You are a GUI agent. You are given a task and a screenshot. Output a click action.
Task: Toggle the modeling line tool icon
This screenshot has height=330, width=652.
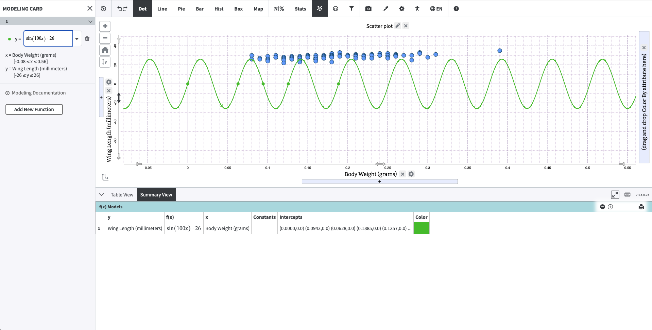click(x=320, y=8)
